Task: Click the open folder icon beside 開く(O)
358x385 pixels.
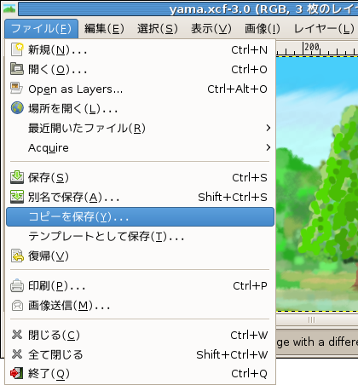Action: pos(17,69)
